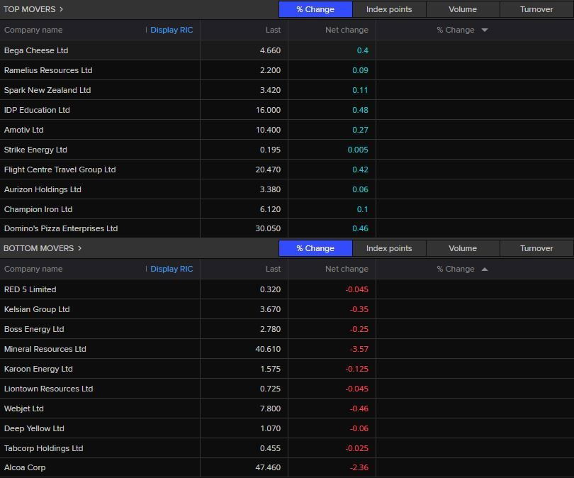The width and height of the screenshot is (574, 478).
Task: Select the Alcoa Corp row
Action: pyautogui.click(x=25, y=468)
